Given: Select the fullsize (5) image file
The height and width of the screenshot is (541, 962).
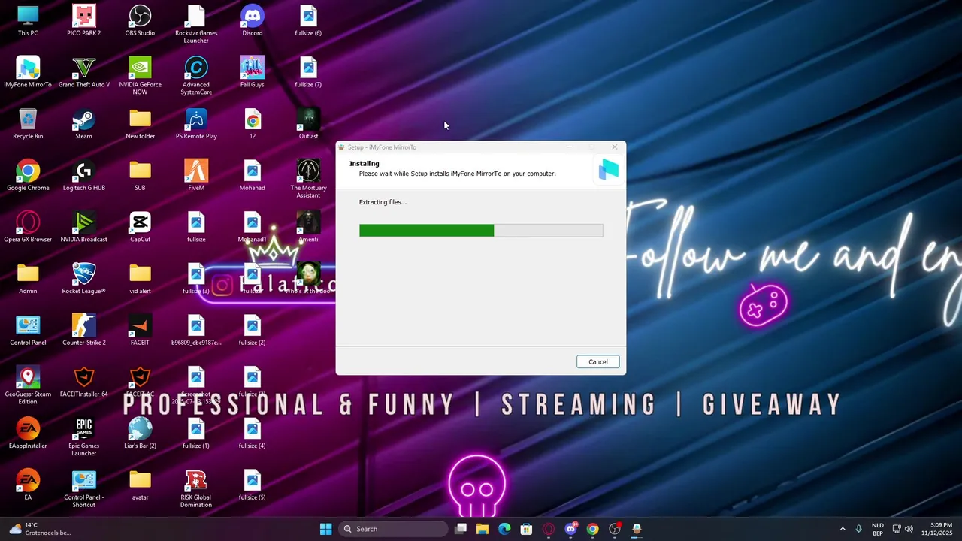Looking at the screenshot, I should [253, 485].
